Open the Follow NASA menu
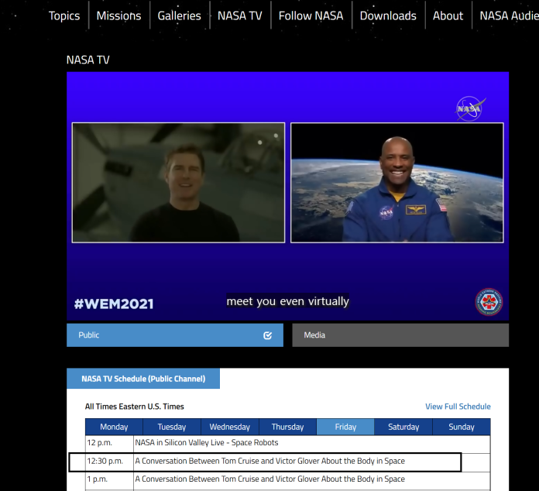Image resolution: width=539 pixels, height=491 pixels. [311, 15]
